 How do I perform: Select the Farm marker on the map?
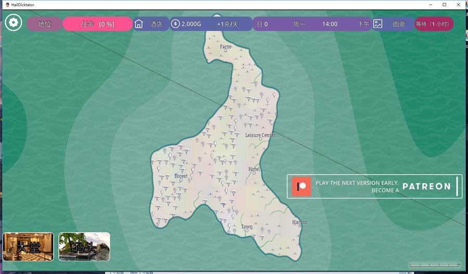click(225, 51)
